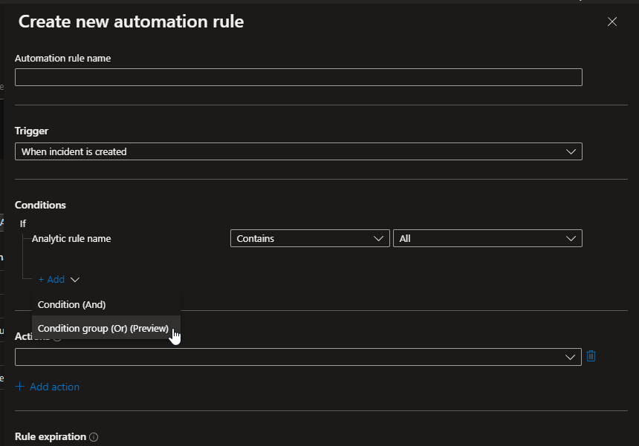This screenshot has height=446, width=639.
Task: Open the All analytic rule values dropdown
Action: (x=487, y=238)
